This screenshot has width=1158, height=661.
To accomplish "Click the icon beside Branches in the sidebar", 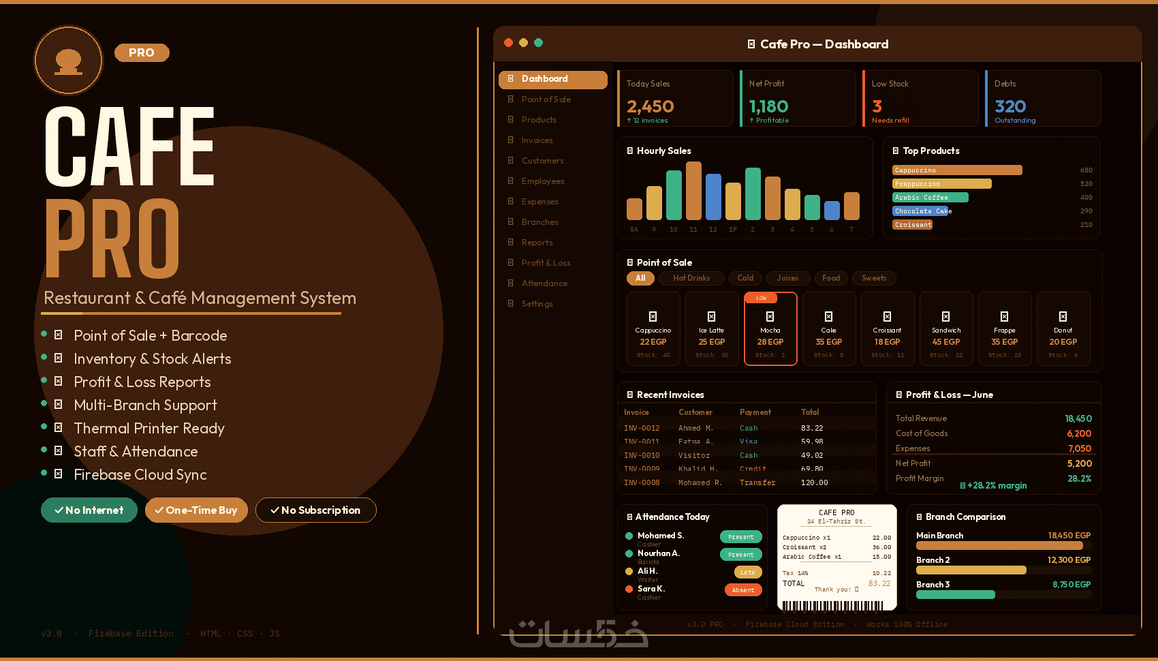I will coord(511,221).
